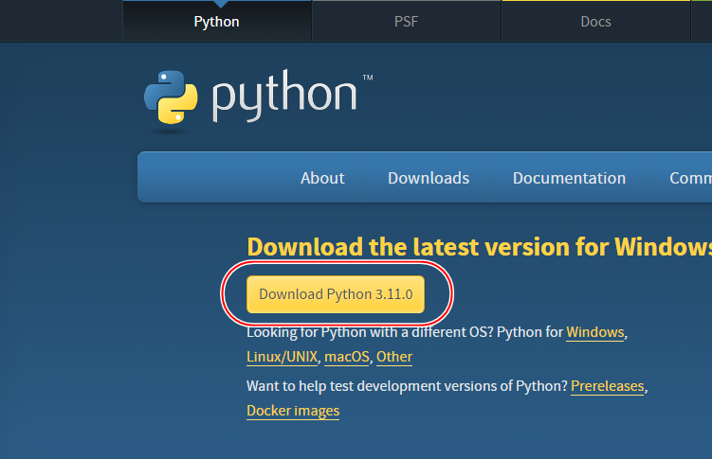Screen dimensions: 712x459
Task: Follow the Linux/UNIX download link
Action: (282, 357)
